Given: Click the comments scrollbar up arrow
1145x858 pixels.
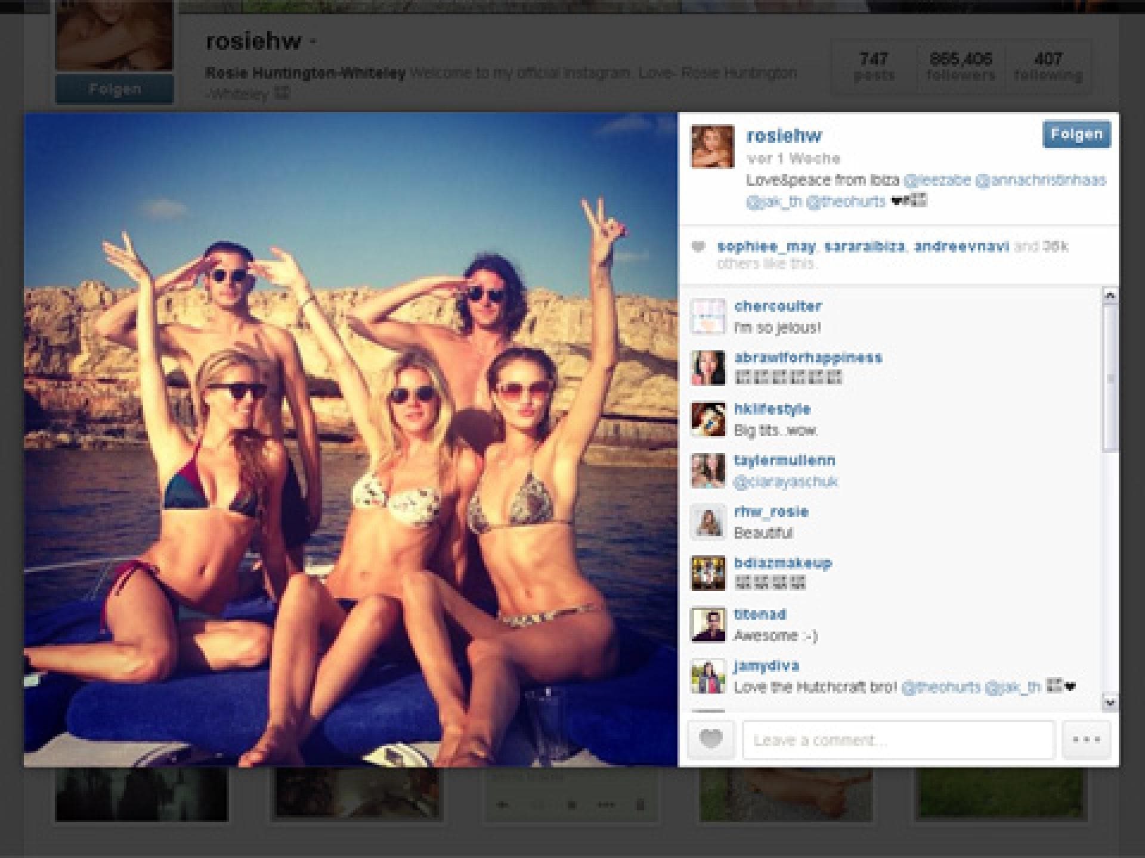Looking at the screenshot, I should [1110, 295].
